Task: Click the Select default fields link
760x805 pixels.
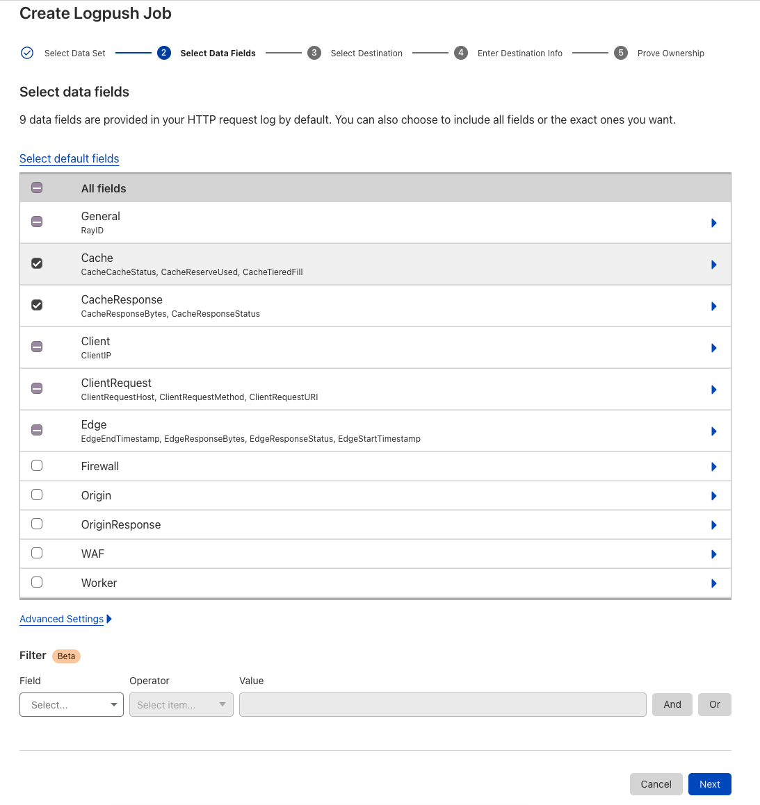Action: (x=69, y=158)
